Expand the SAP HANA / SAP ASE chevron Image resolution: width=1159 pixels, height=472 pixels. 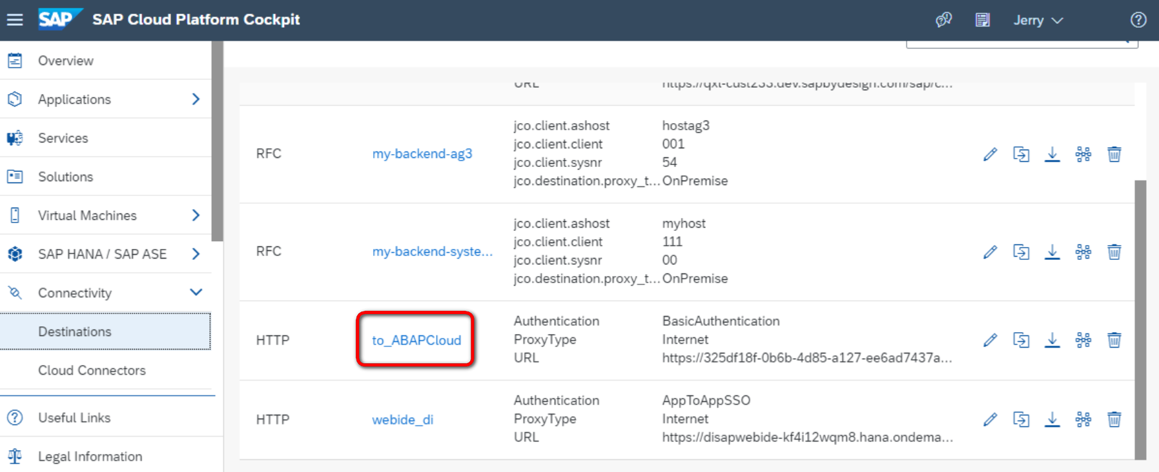tap(196, 253)
